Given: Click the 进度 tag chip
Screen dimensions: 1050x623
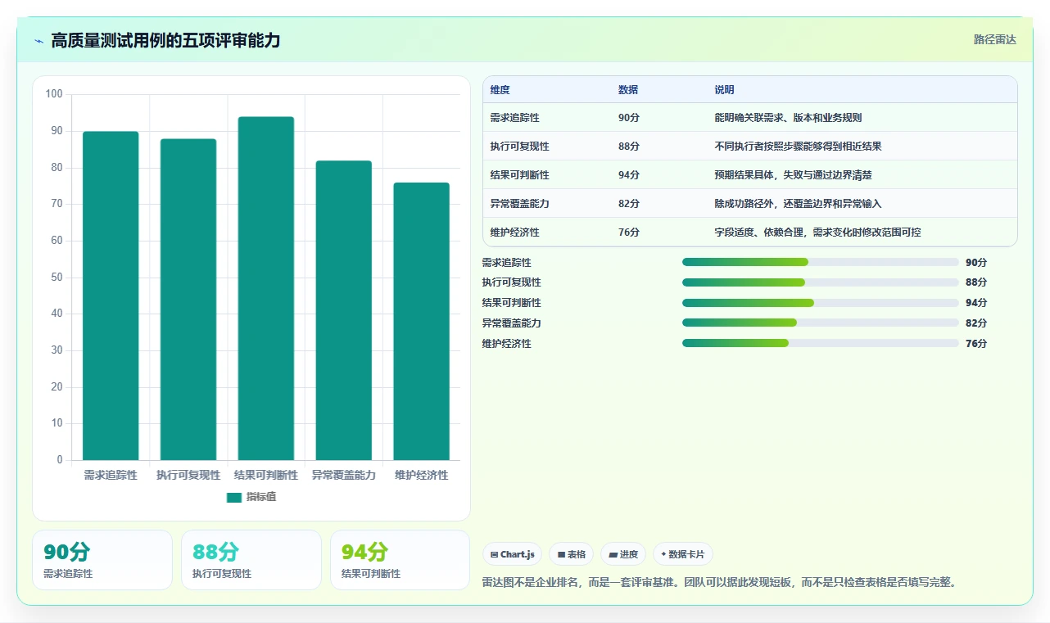Looking at the screenshot, I should coord(623,554).
